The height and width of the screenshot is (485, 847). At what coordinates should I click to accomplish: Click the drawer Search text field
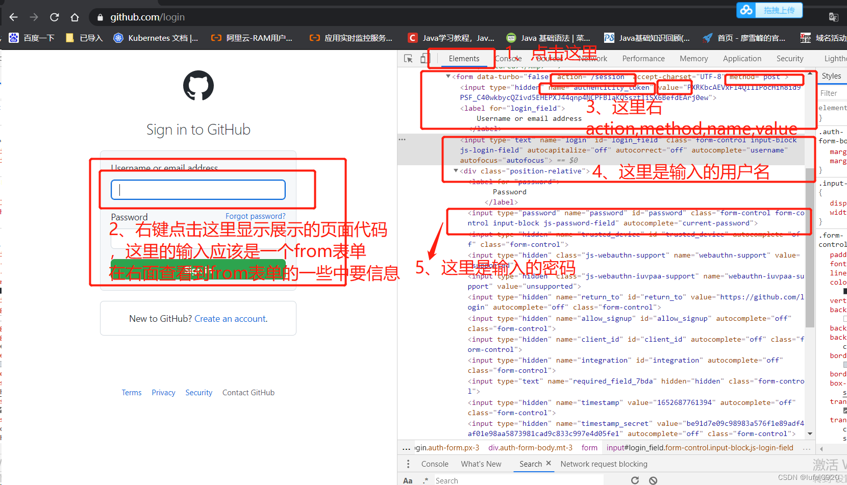coord(518,480)
